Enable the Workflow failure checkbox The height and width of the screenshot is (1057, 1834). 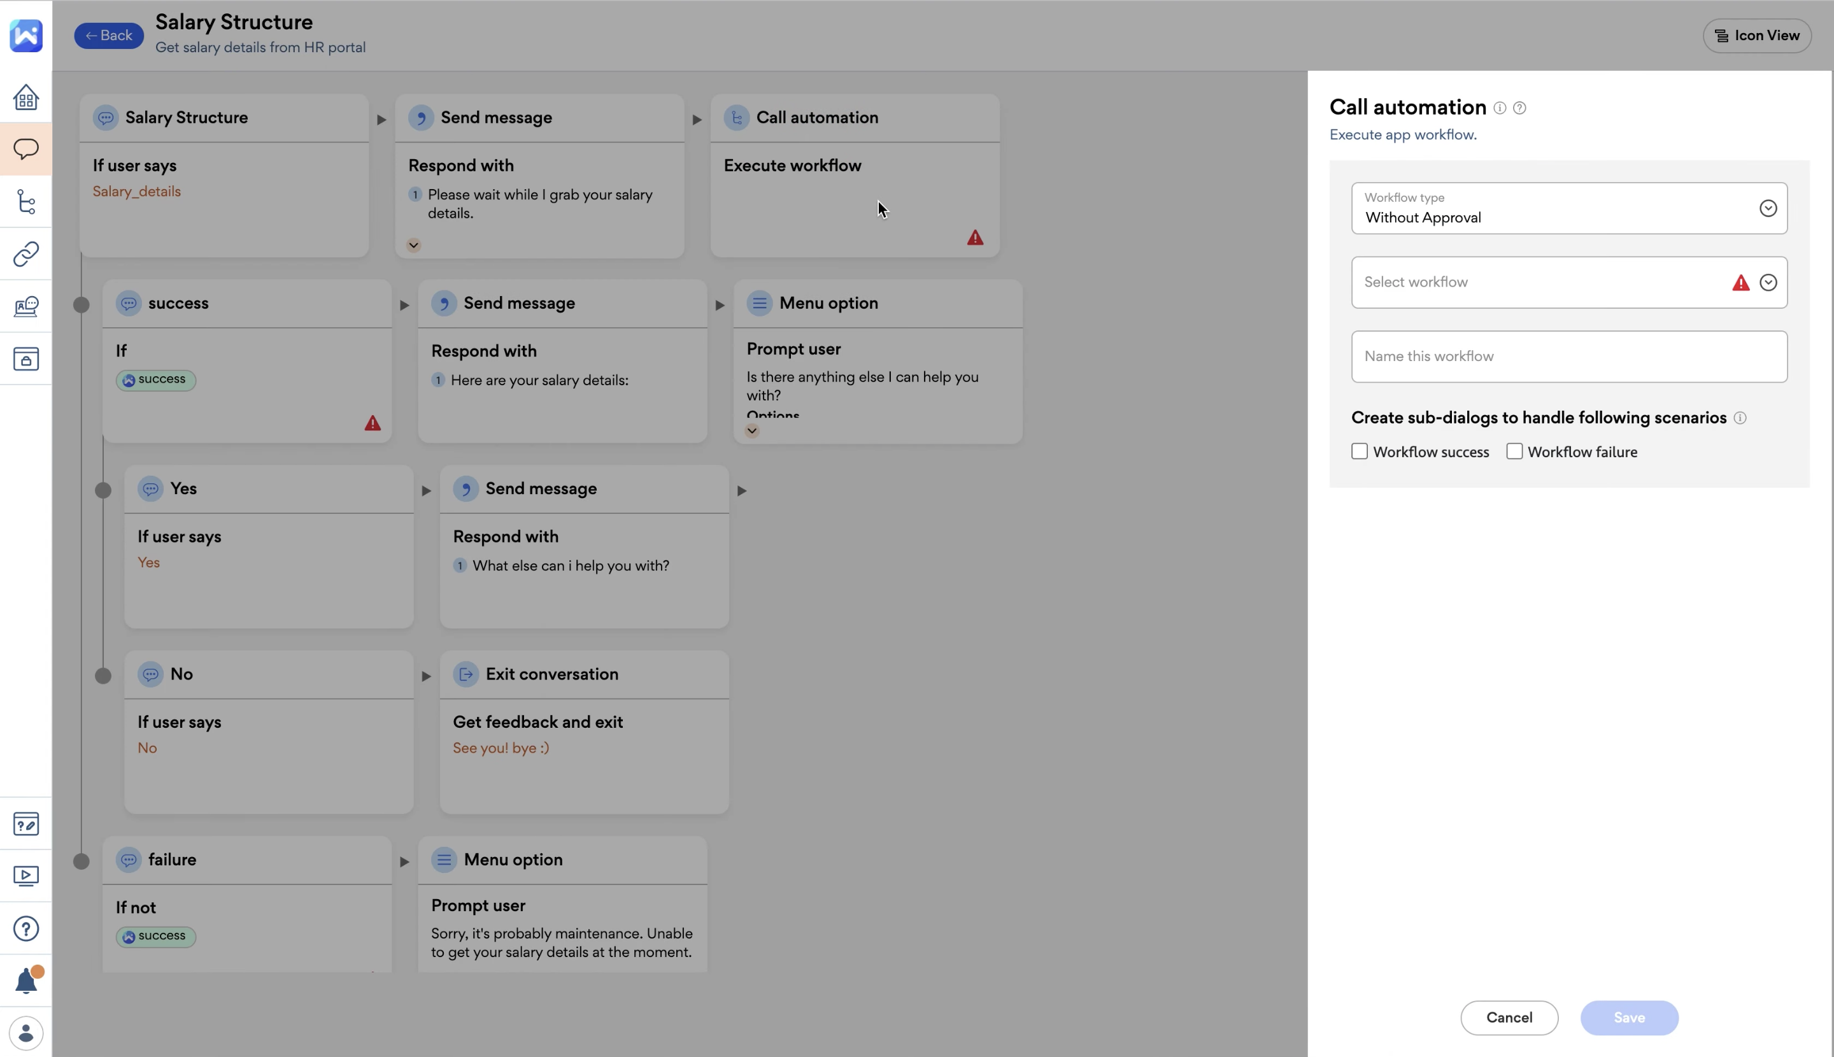click(1514, 451)
